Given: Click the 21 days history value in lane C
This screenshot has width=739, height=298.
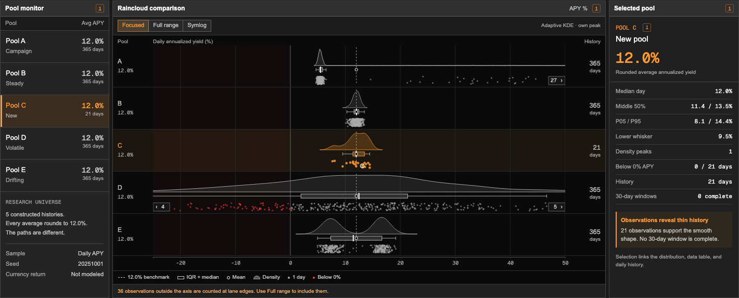Looking at the screenshot, I should (x=595, y=151).
